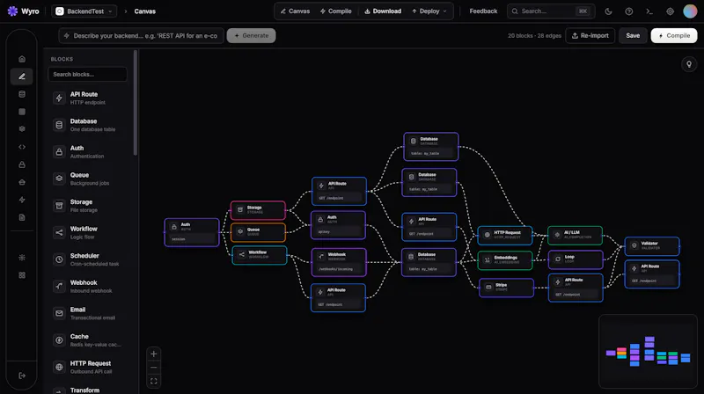Click the Re-import button

pyautogui.click(x=590, y=35)
